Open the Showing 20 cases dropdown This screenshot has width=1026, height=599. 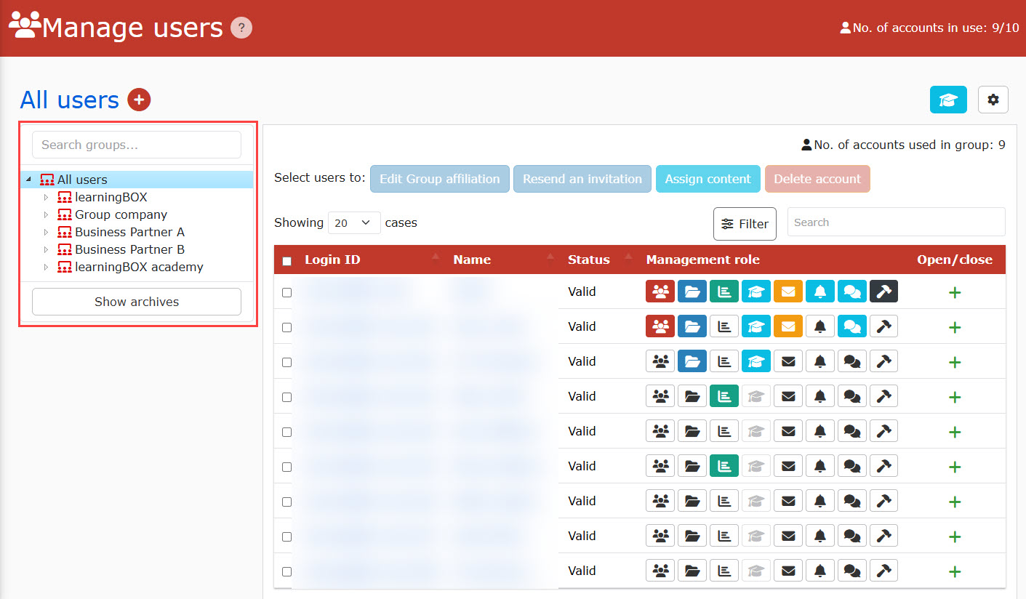coord(354,223)
